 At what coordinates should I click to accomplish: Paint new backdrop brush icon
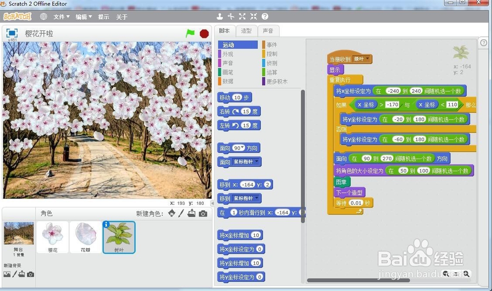(14, 274)
